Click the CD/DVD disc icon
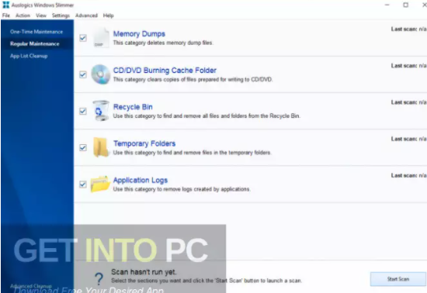The image size is (427, 293). [x=100, y=74]
